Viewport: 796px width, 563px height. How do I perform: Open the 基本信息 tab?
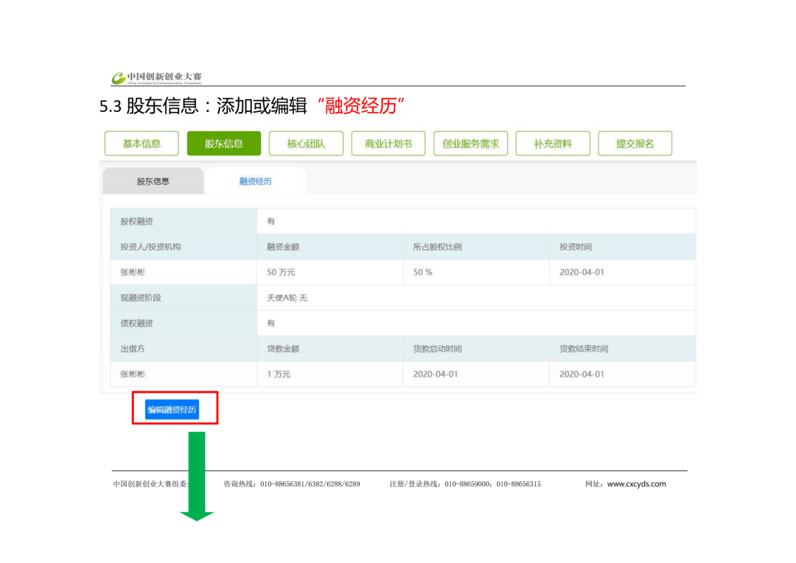pyautogui.click(x=142, y=144)
